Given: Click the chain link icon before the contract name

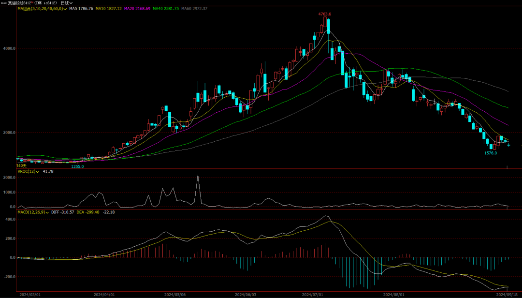Looking at the screenshot, I should point(4,2).
